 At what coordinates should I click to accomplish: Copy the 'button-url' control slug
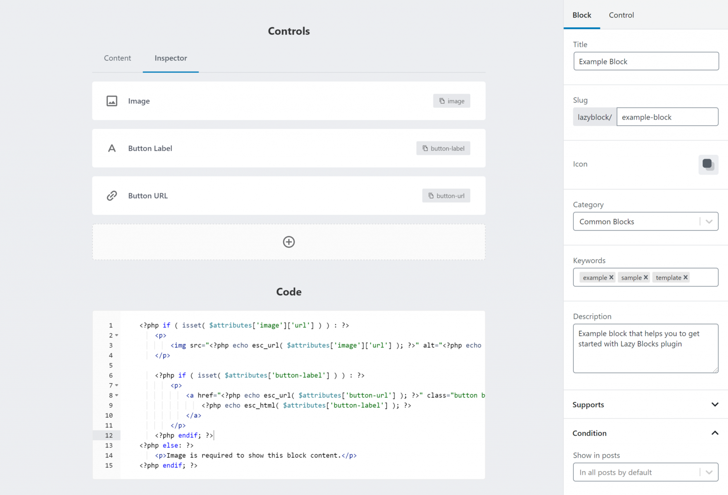coord(446,195)
